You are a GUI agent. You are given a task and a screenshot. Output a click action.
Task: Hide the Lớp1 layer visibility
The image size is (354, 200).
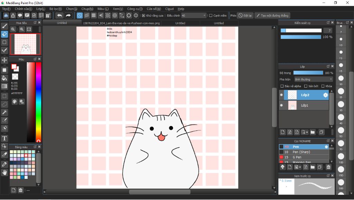281,105
